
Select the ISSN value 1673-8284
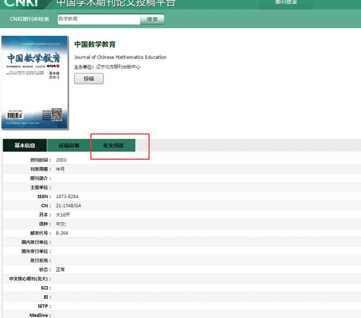pos(65,196)
